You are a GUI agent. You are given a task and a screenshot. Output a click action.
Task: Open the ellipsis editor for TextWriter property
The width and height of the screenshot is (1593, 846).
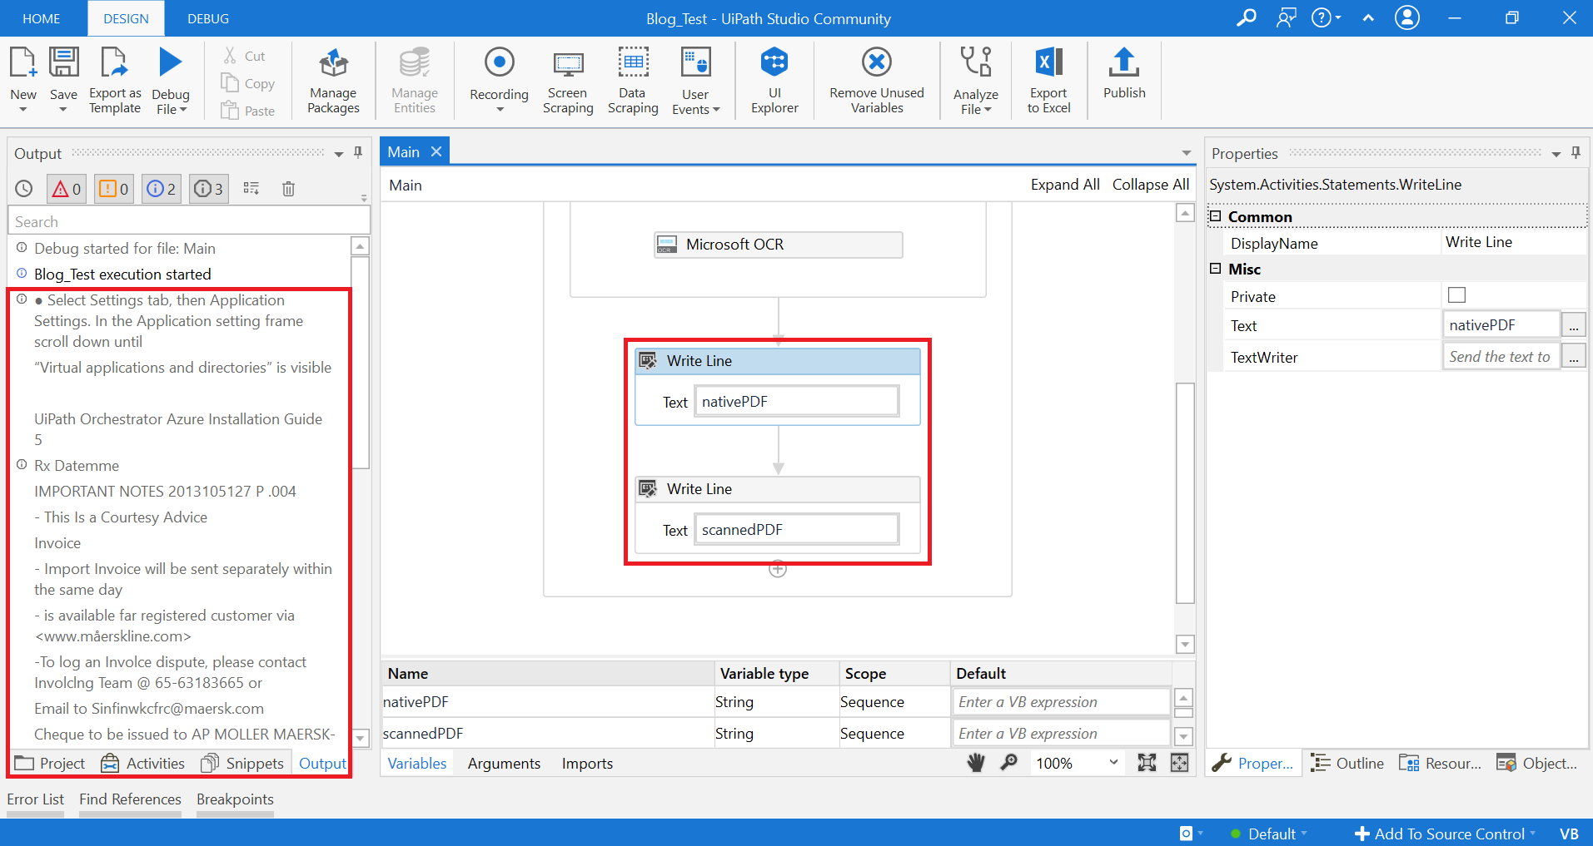[1573, 357]
